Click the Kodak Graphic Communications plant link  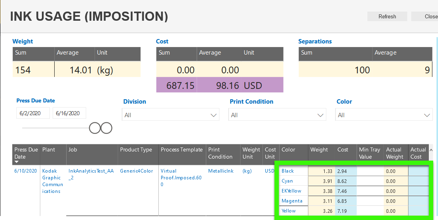53,181
